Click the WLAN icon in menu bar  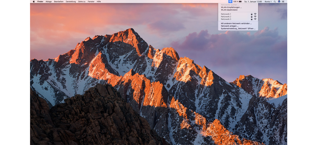[x=230, y=1]
